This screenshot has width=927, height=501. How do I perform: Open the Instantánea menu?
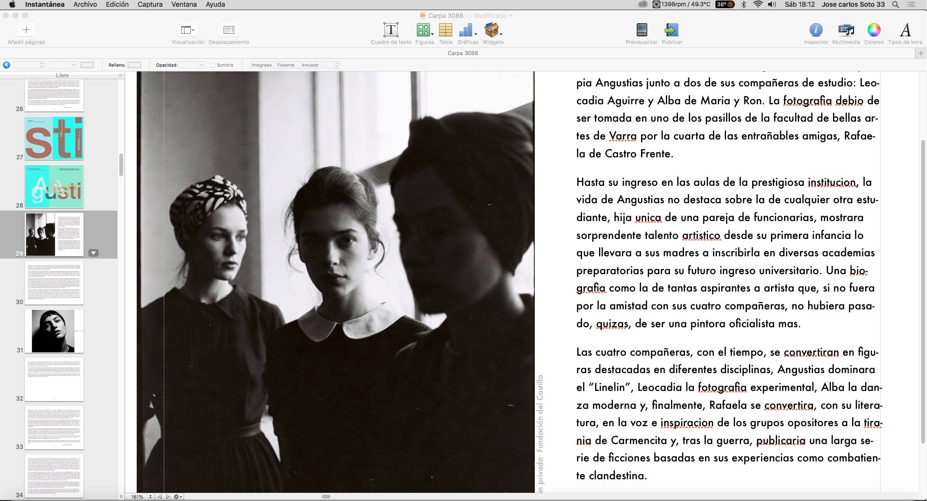coord(44,4)
